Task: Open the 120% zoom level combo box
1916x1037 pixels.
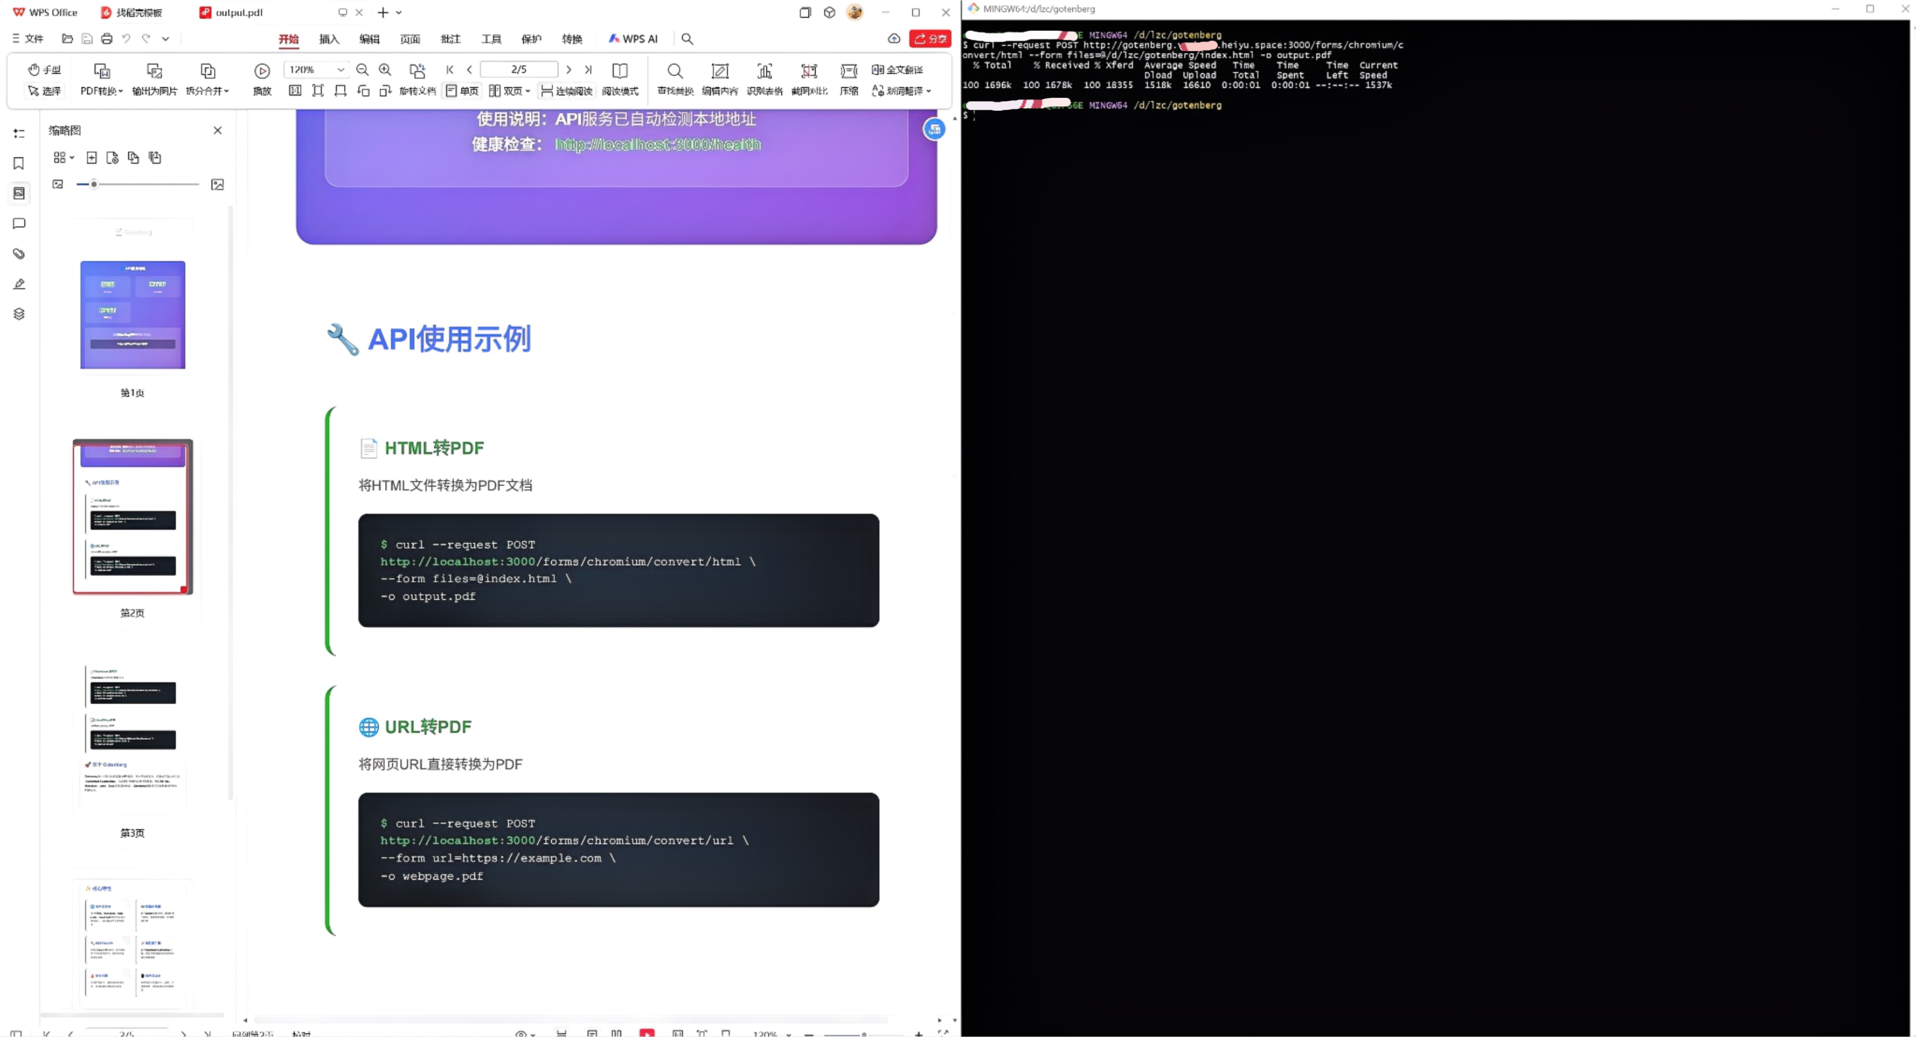Action: [x=316, y=70]
